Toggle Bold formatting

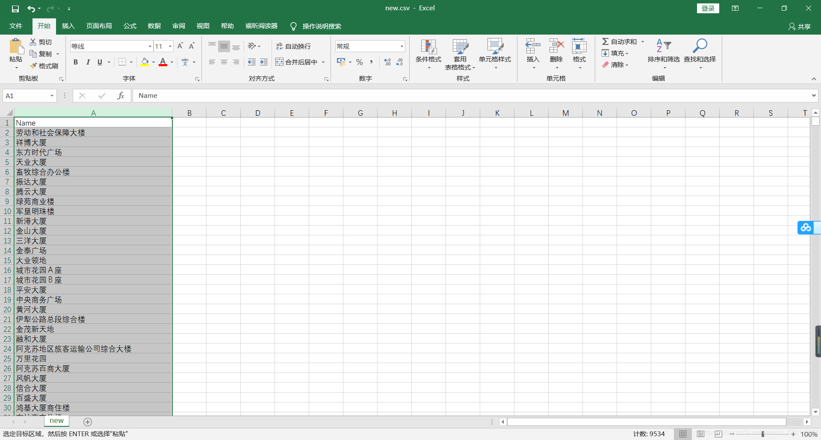pos(76,62)
